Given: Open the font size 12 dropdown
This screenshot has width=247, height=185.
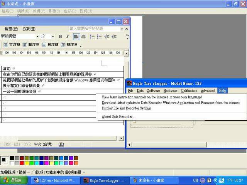Looking at the screenshot, I should 53,36.
